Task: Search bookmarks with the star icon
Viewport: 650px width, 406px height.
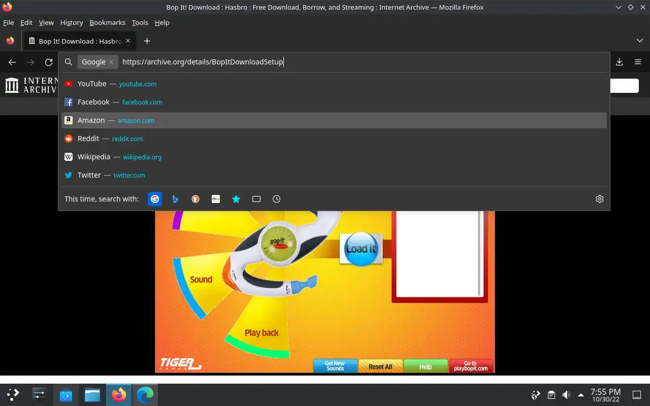Action: (236, 199)
